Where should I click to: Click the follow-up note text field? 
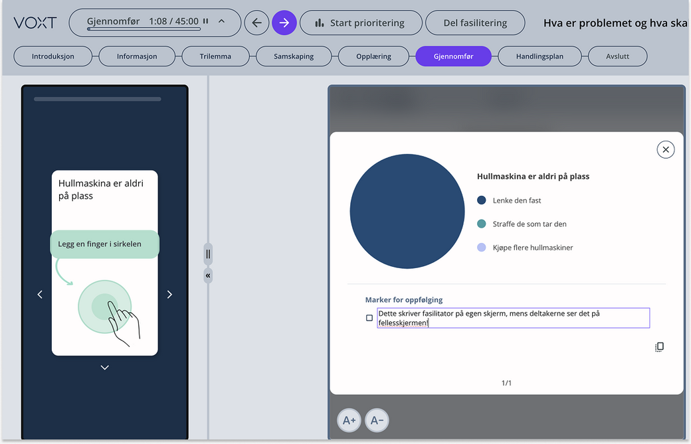(x=513, y=318)
